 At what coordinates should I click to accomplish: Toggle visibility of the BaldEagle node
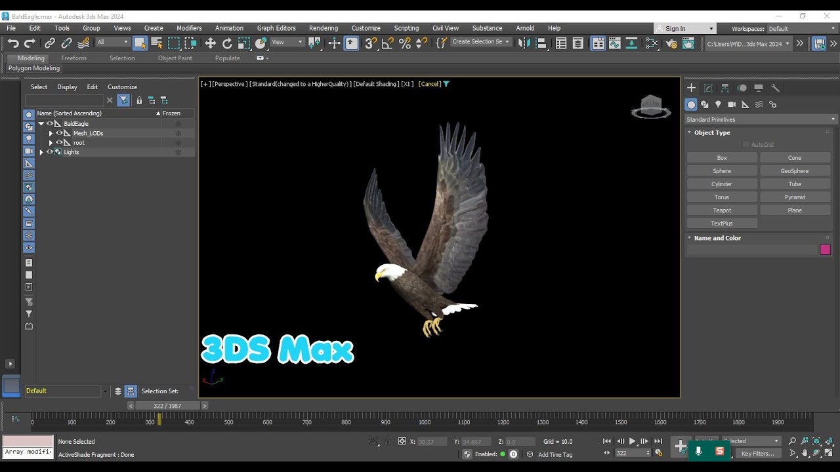click(49, 123)
